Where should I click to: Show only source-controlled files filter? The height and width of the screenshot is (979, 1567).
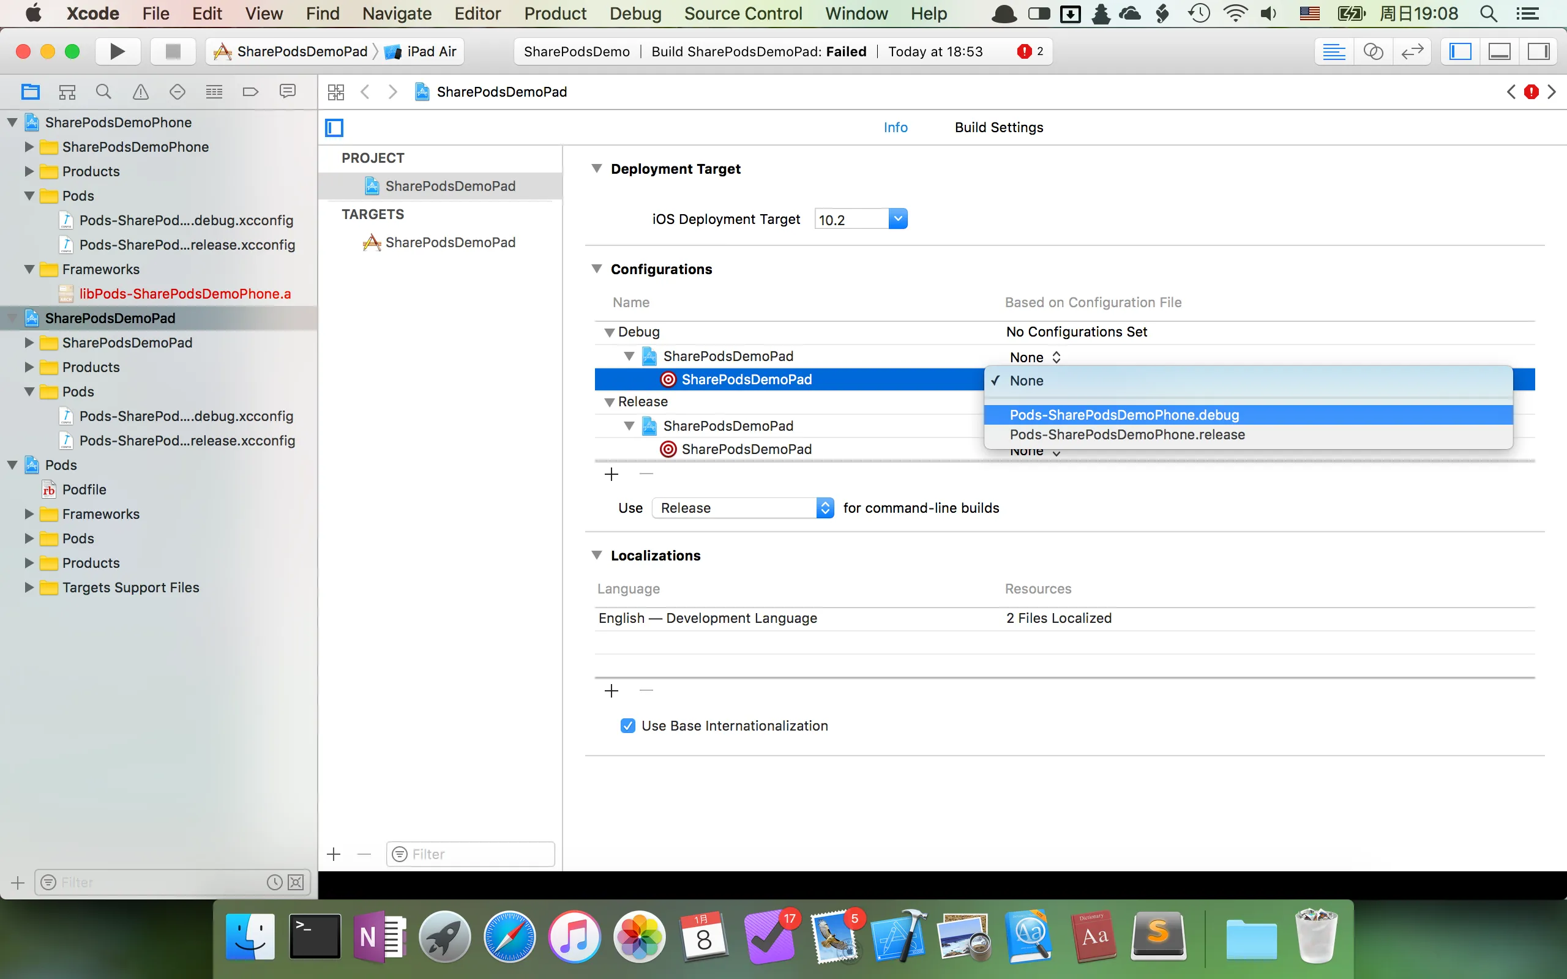pyautogui.click(x=296, y=882)
